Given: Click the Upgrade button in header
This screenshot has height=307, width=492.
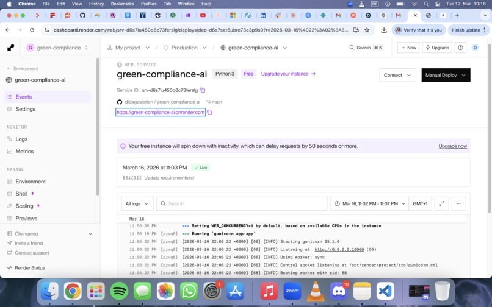Looking at the screenshot, I should [x=437, y=48].
